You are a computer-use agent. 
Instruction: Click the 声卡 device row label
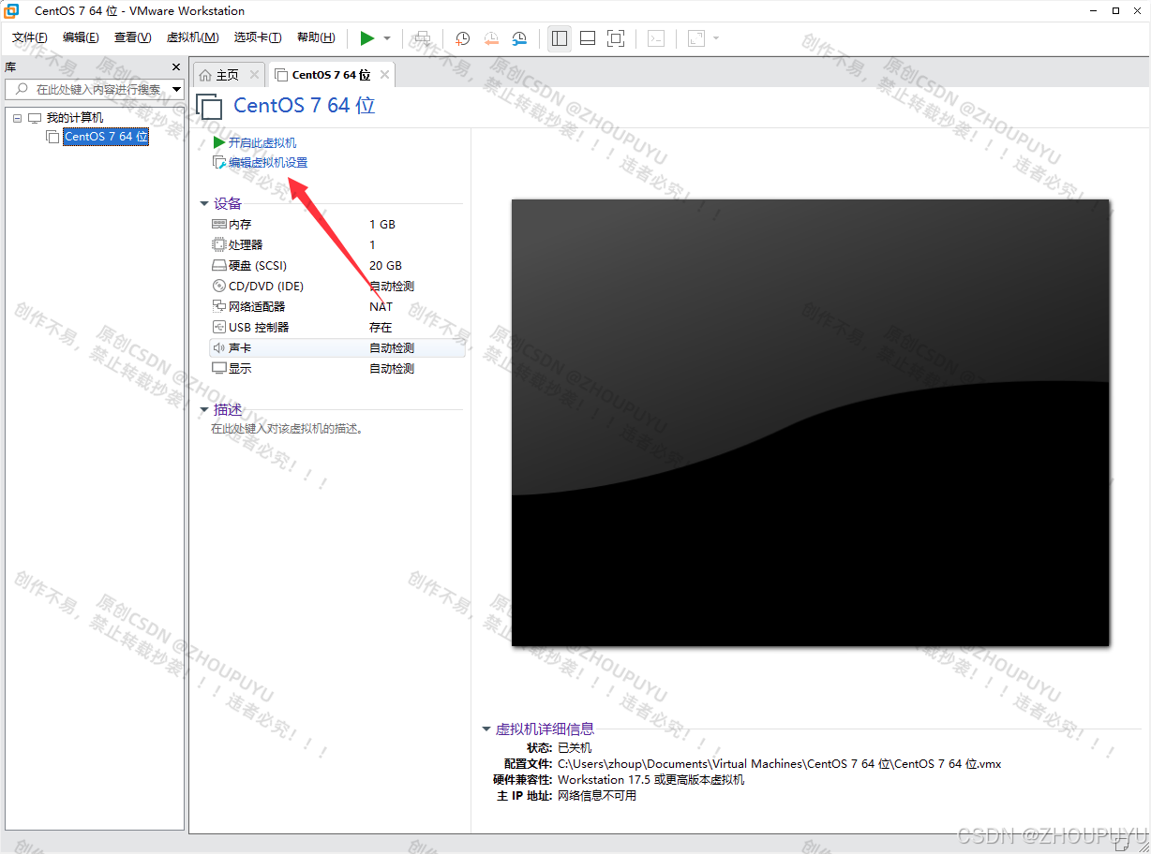[240, 348]
